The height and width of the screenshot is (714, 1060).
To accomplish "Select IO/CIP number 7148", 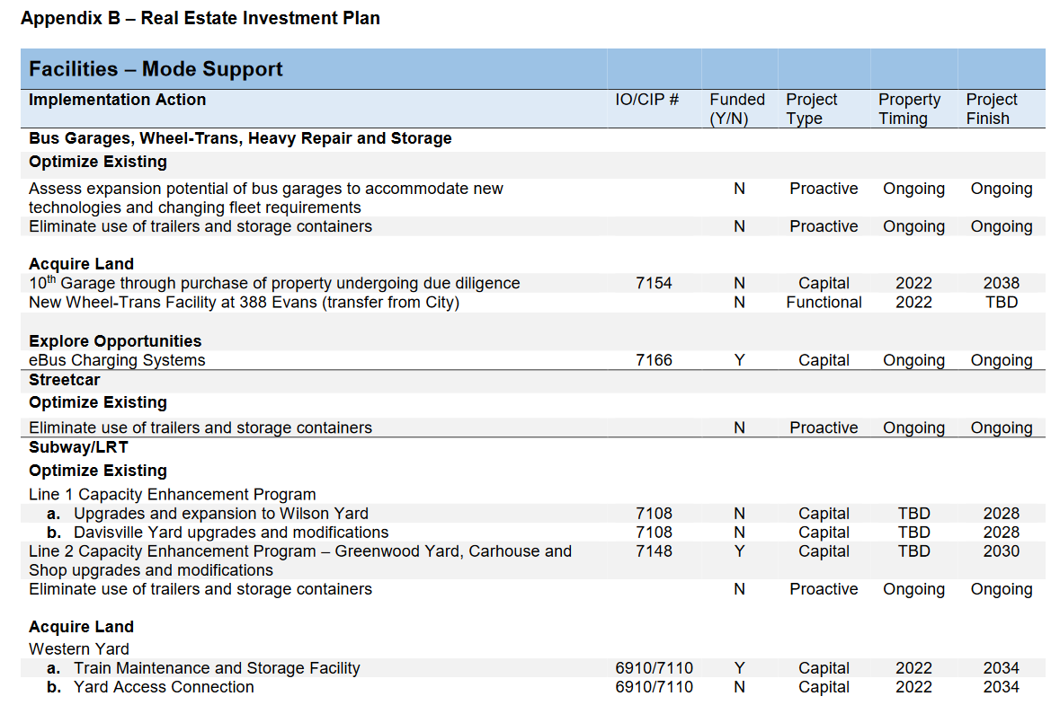I will (x=653, y=551).
